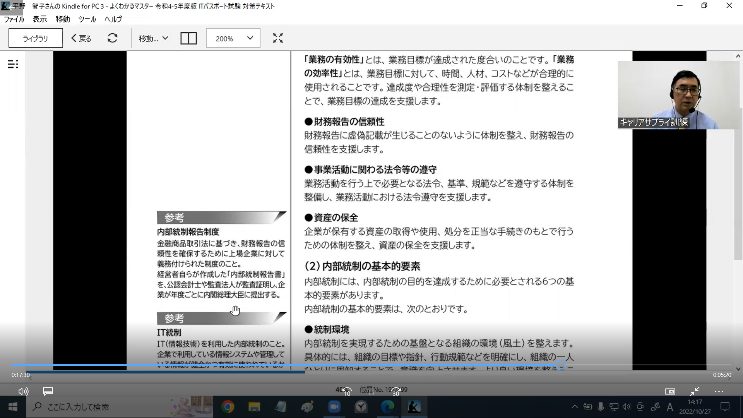Image resolution: width=743 pixels, height=418 pixels.
Task: Open the 表示 menu
Action: coord(39,19)
